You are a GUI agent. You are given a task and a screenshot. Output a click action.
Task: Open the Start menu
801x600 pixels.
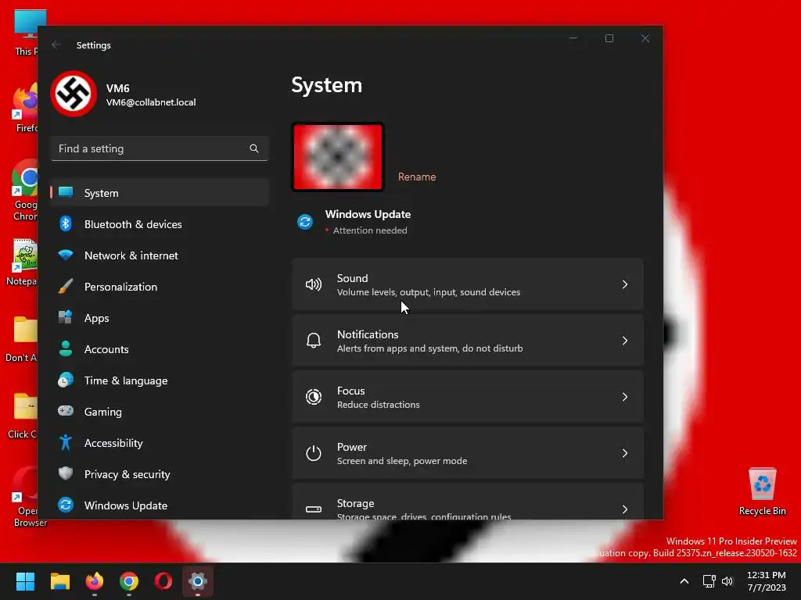point(25,581)
